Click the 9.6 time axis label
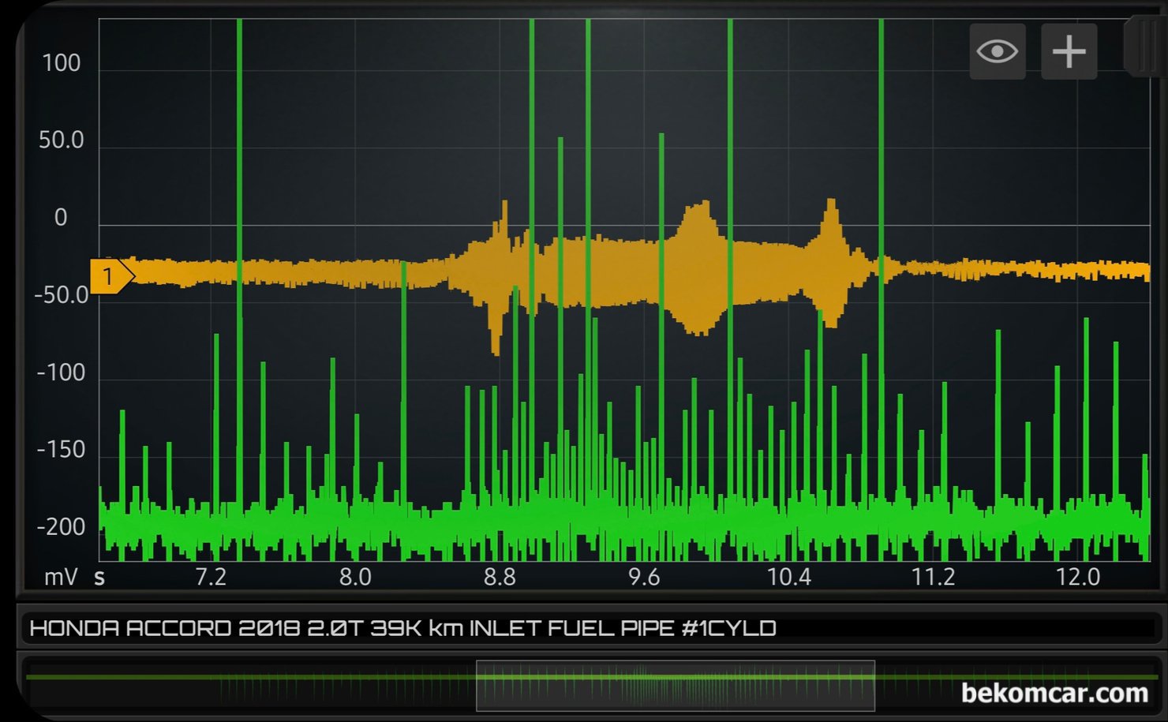This screenshot has height=722, width=1168. tap(644, 578)
